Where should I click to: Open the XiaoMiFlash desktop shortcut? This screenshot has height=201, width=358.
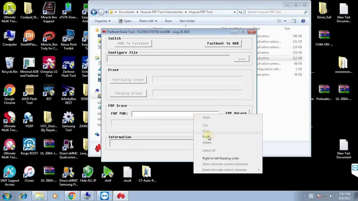(29, 38)
